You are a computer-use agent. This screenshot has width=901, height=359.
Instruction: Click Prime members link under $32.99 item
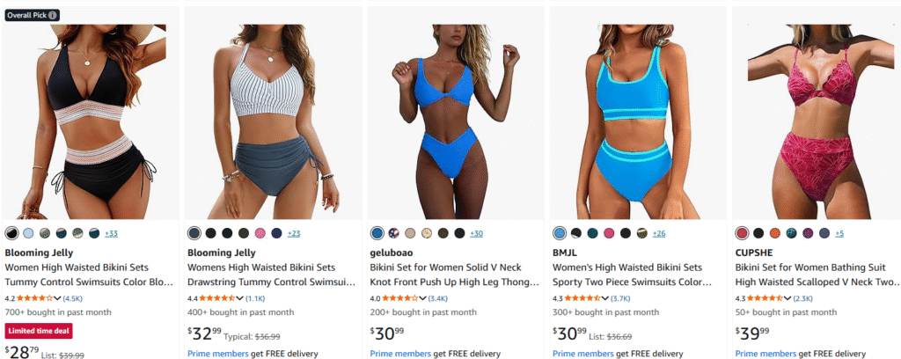[218, 354]
